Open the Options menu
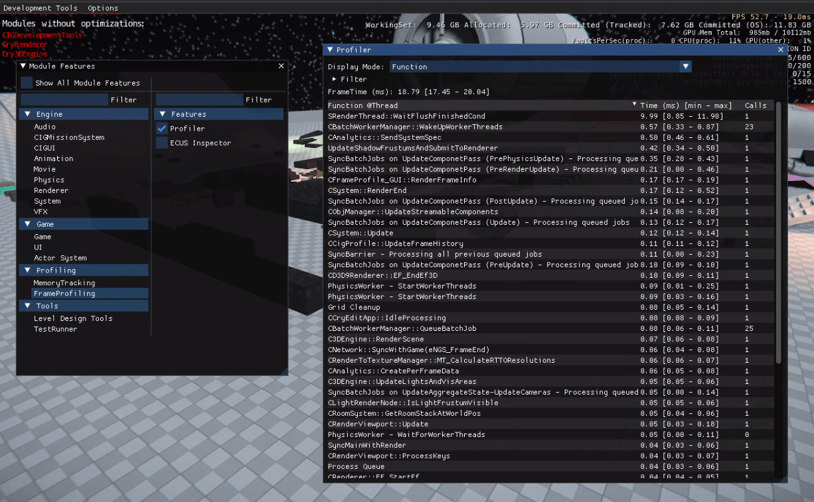 104,7
